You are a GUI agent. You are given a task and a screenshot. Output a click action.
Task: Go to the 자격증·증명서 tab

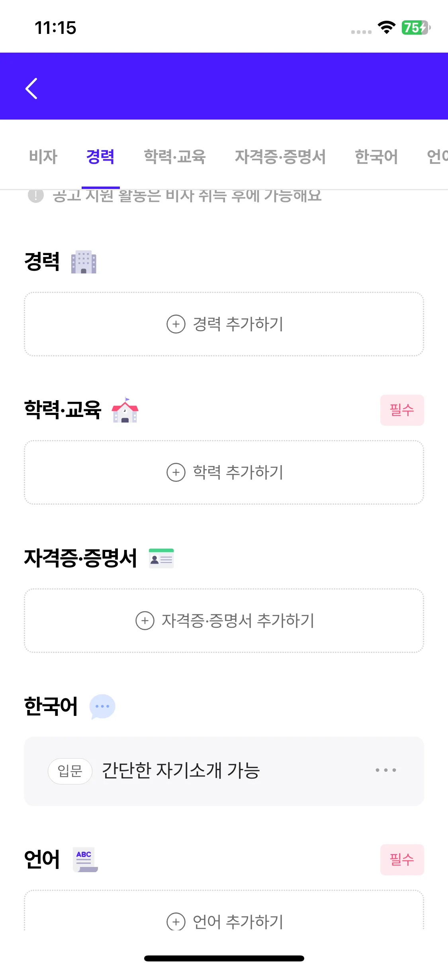280,156
